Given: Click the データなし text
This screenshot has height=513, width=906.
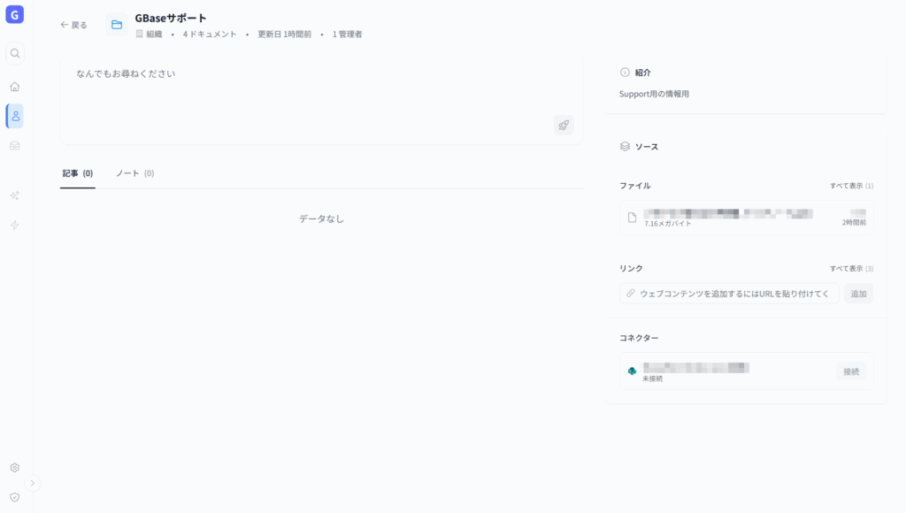Looking at the screenshot, I should 321,219.
